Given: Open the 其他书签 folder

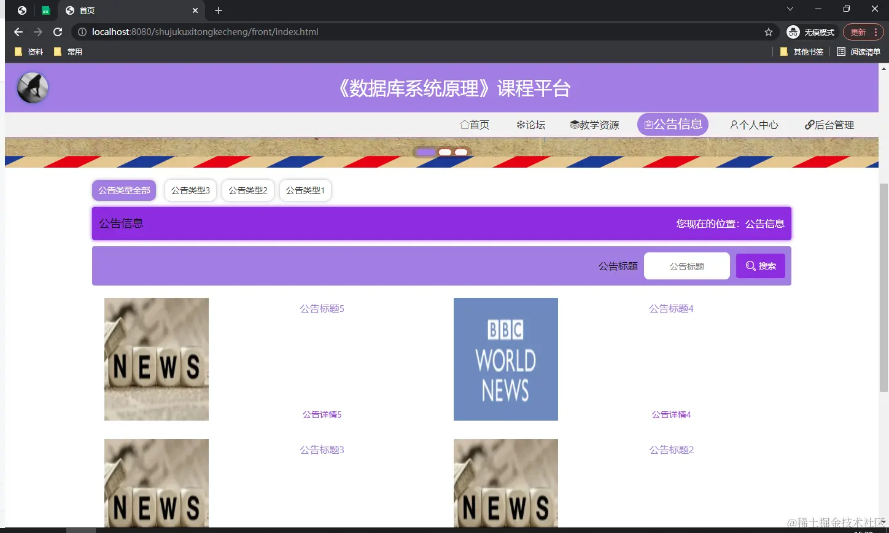Looking at the screenshot, I should [x=801, y=52].
